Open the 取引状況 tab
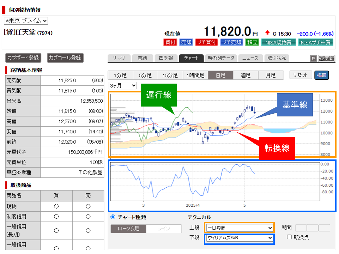The height and width of the screenshot is (254, 339). click(277, 58)
